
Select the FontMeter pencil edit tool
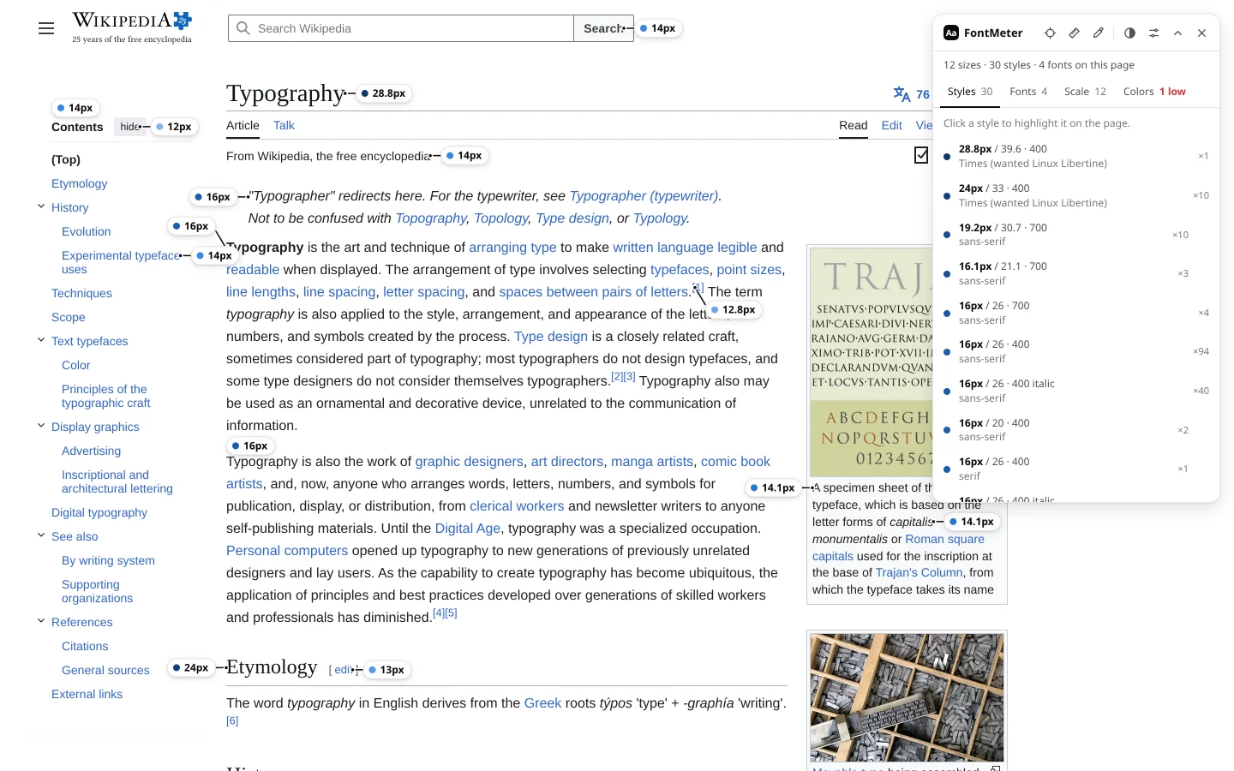(1098, 33)
